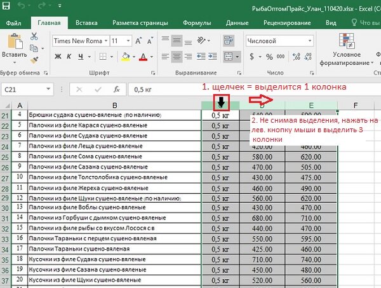Click the formula bar showing 0,5 кг
Viewport: 381px width, 288px height.
click(255, 90)
